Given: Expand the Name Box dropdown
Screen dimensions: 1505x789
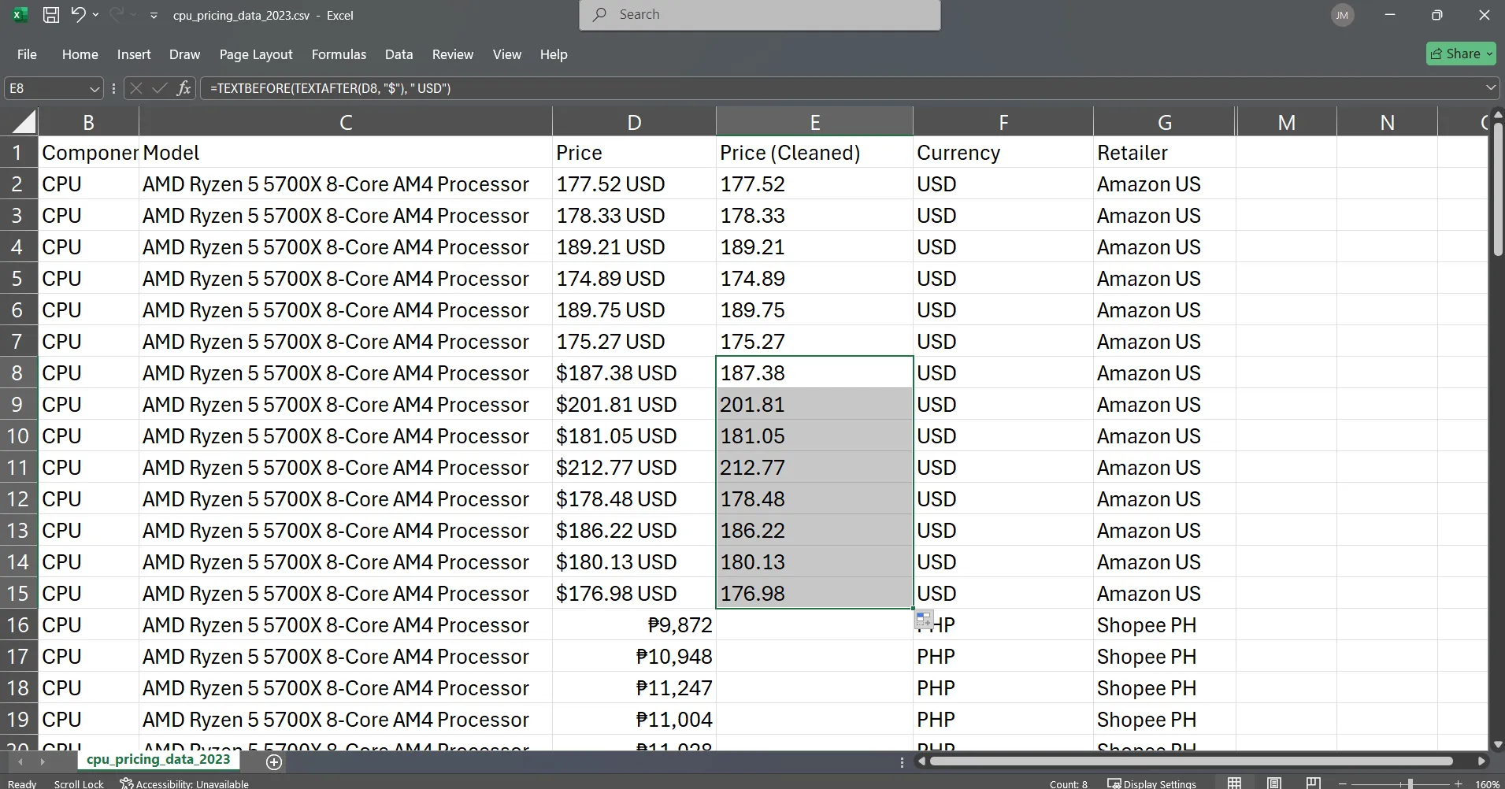Looking at the screenshot, I should pos(95,89).
